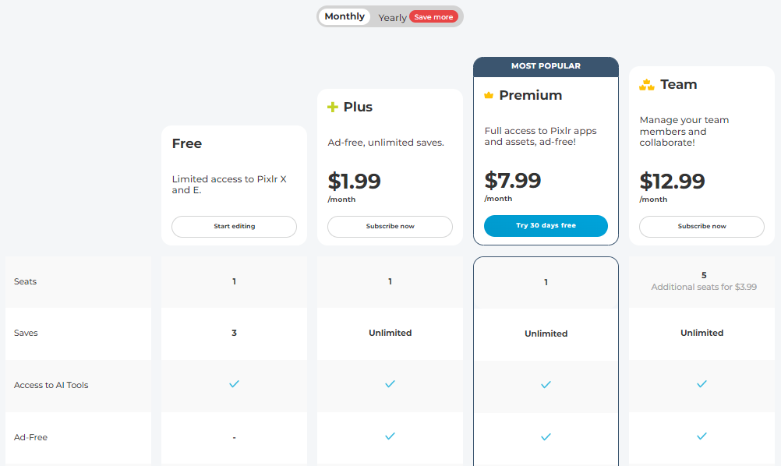Subscribe now to the Team plan
781x466 pixels.
pos(701,226)
